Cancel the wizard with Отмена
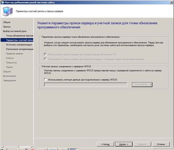174x150 pixels. [161, 144]
